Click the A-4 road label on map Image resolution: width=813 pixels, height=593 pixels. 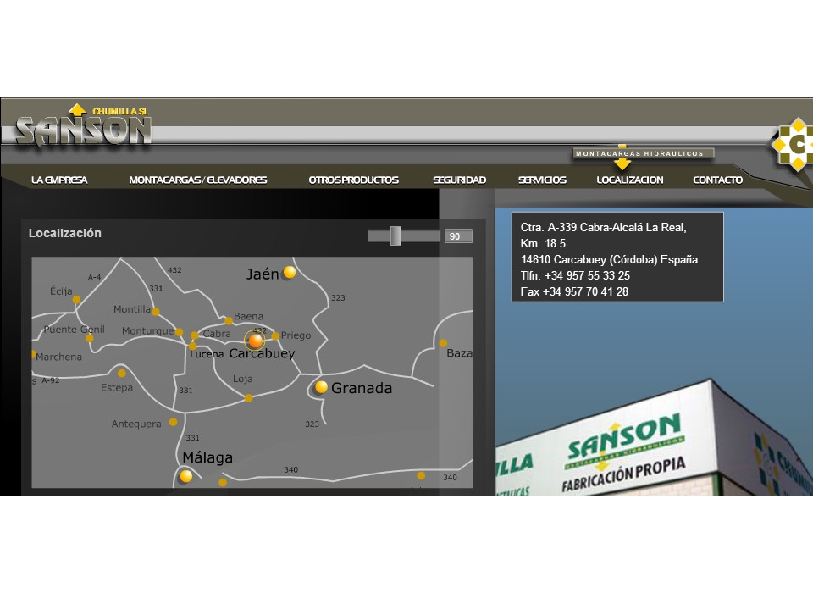(94, 277)
